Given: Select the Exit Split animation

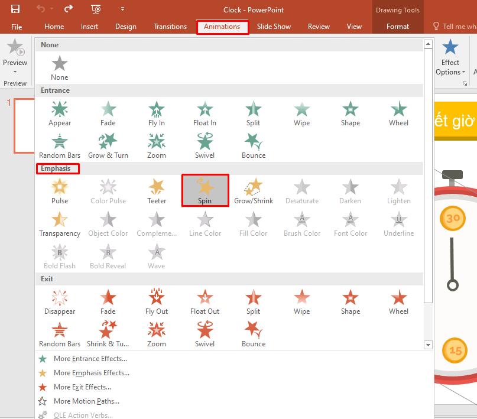Looking at the screenshot, I should (254, 302).
